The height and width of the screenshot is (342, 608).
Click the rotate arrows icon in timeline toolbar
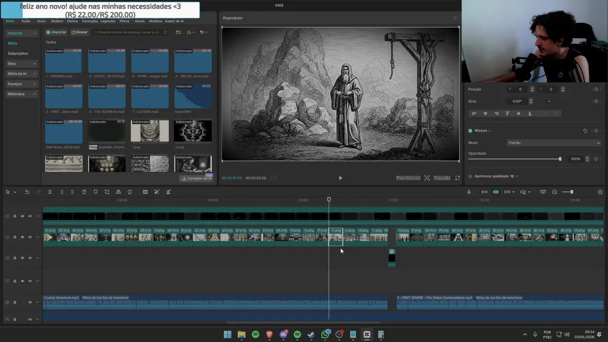click(130, 192)
